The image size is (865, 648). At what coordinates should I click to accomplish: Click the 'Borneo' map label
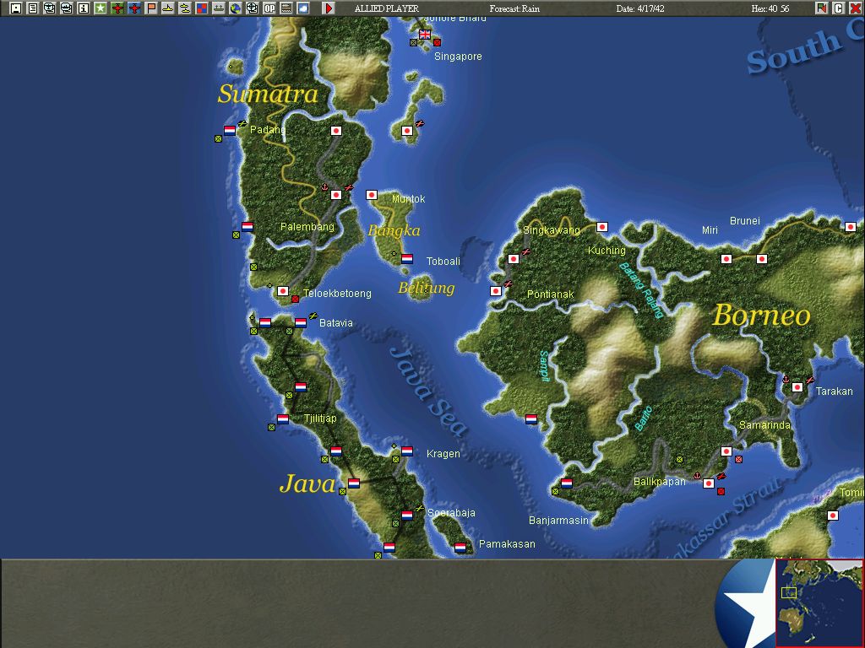coord(761,316)
